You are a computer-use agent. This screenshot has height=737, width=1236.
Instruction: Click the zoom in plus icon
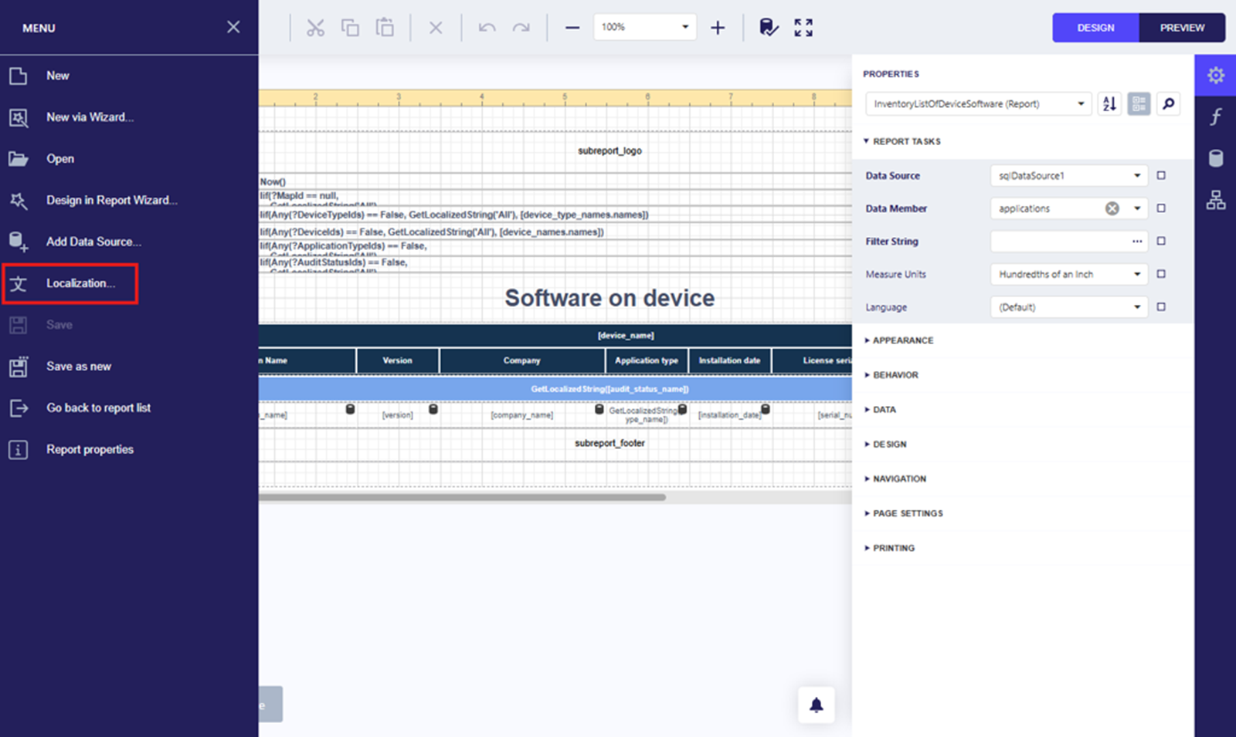[718, 28]
